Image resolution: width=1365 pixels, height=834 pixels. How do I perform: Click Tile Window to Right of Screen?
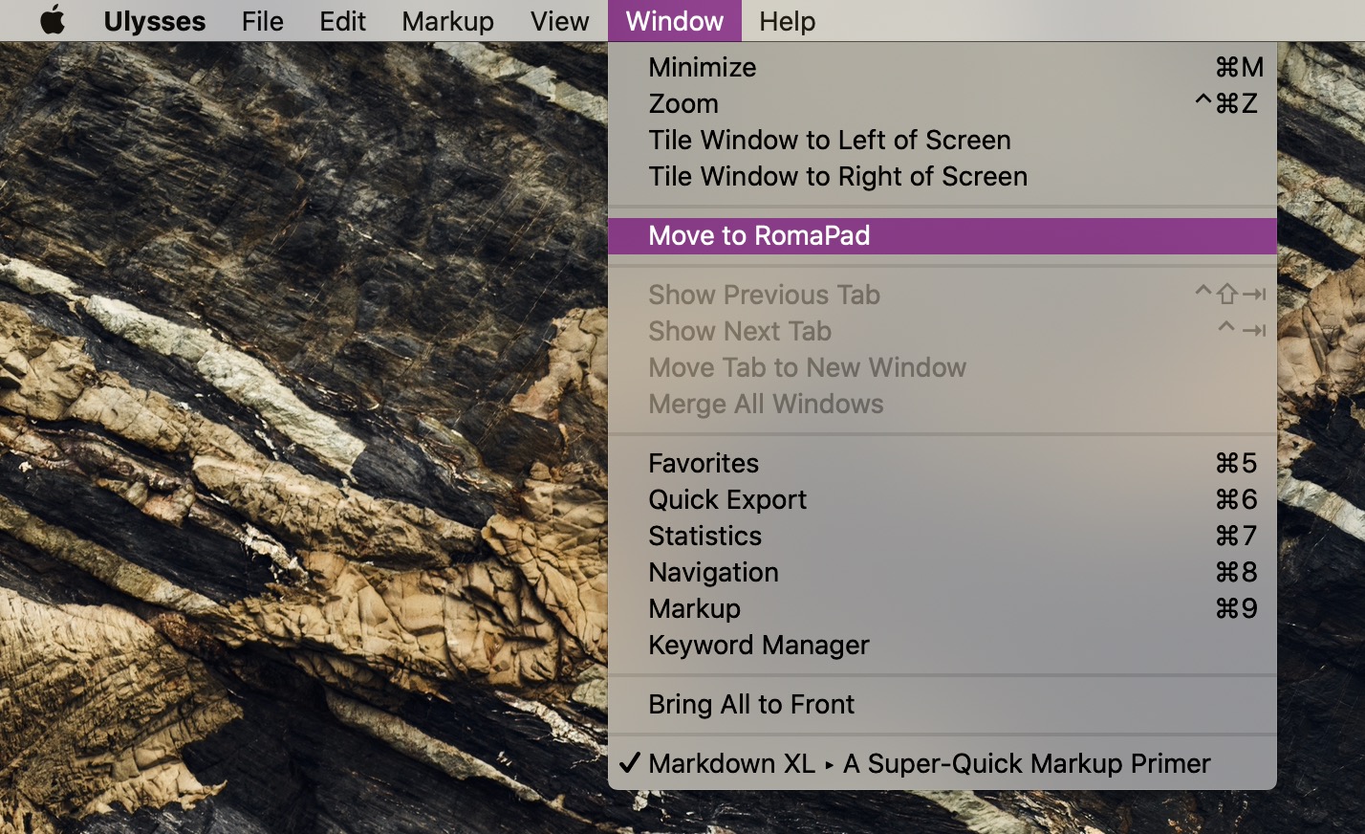837,176
